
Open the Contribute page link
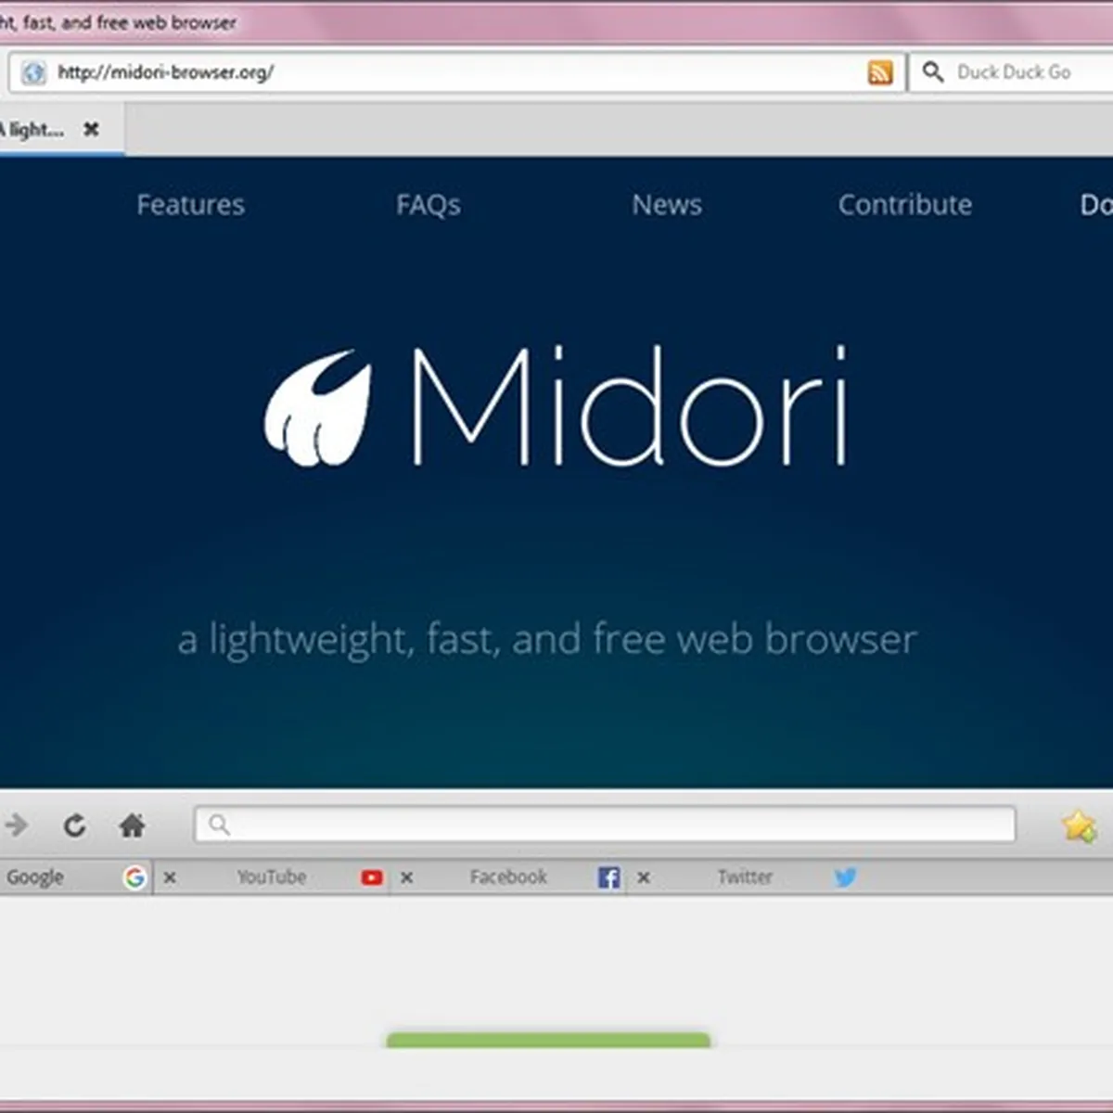point(905,205)
